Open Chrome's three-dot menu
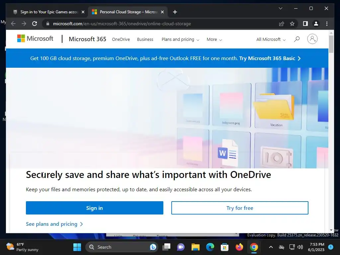340x255 pixels. [327, 24]
